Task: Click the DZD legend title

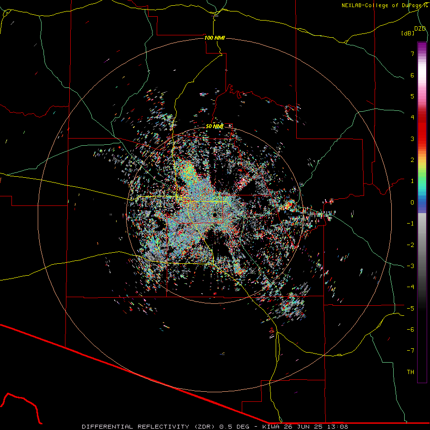Action: (x=420, y=29)
